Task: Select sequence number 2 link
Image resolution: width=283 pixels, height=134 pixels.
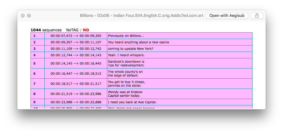Action: (x=34, y=42)
